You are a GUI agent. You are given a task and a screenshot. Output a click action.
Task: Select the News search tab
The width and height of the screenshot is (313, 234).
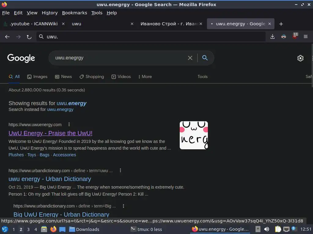tap(64, 76)
